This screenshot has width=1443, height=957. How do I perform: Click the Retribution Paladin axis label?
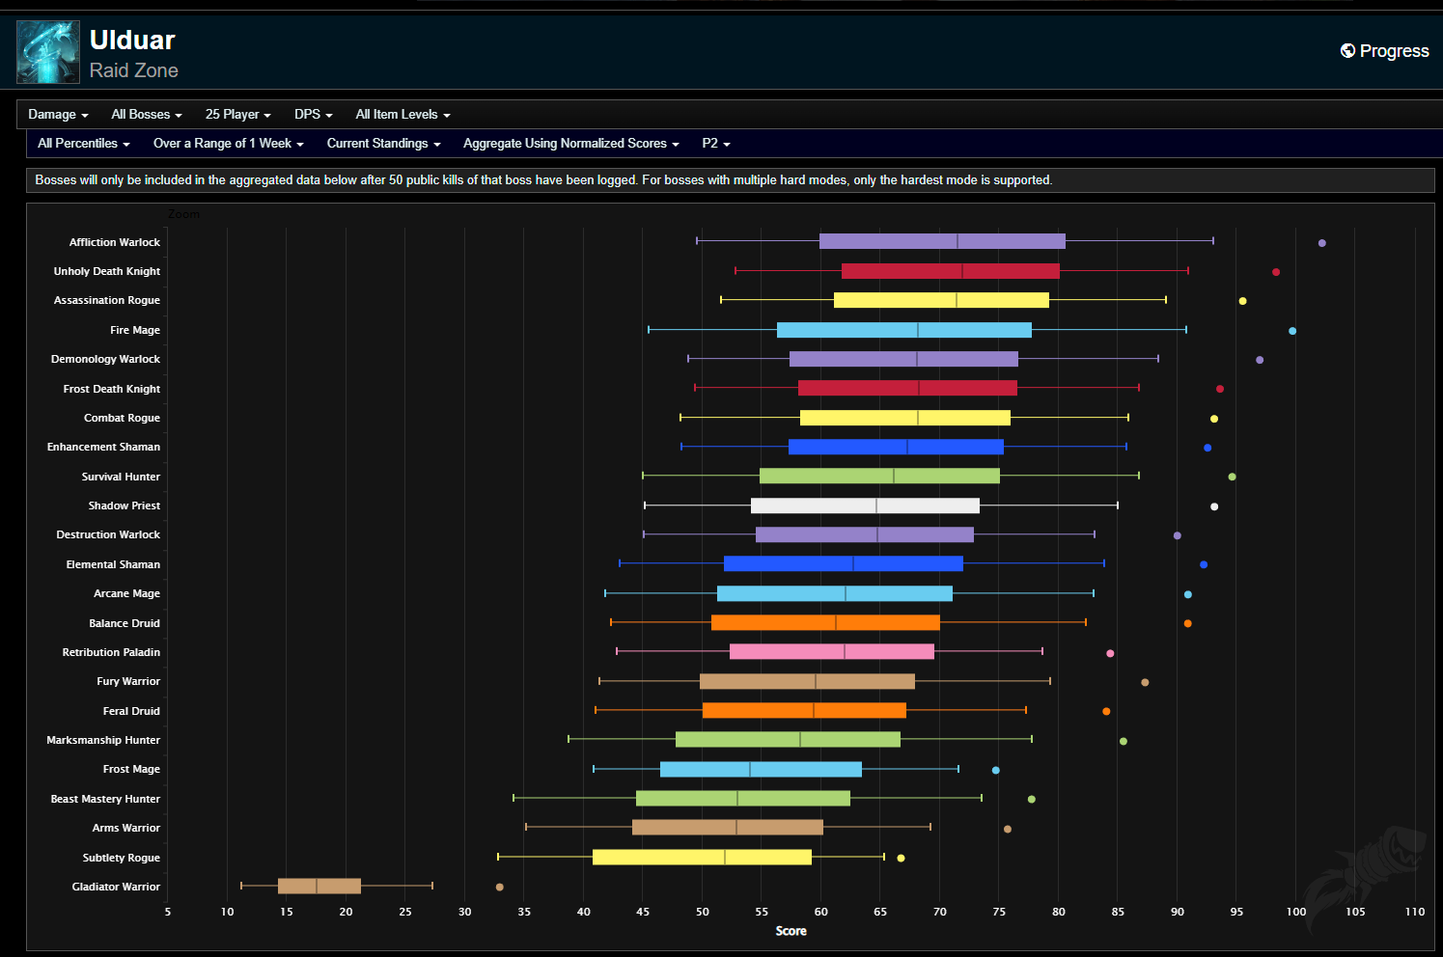tap(111, 652)
